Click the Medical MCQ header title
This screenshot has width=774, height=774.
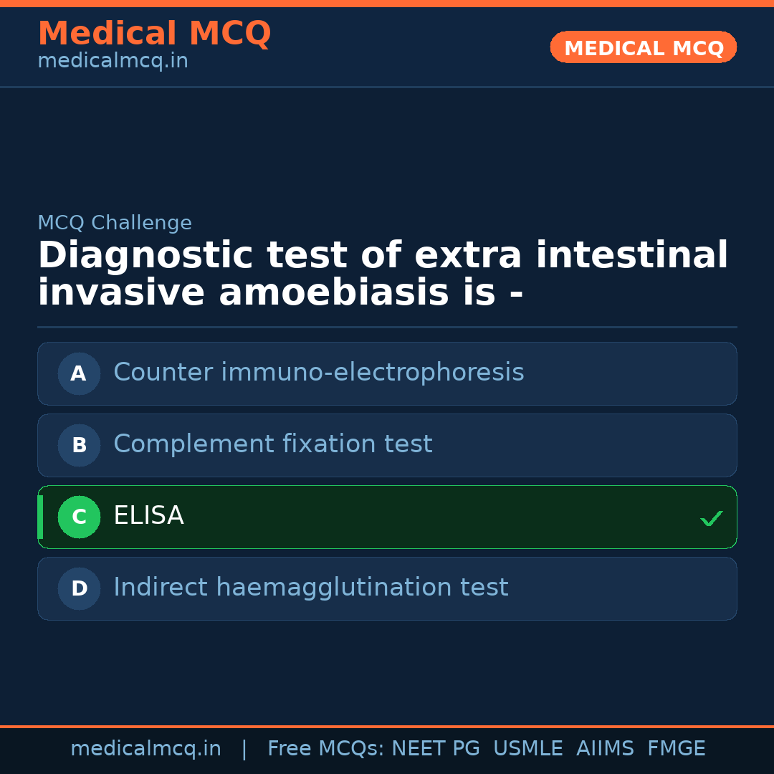154,33
